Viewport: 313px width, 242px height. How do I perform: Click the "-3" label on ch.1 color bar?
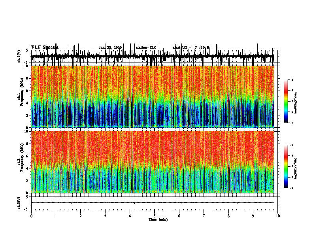[292, 79]
